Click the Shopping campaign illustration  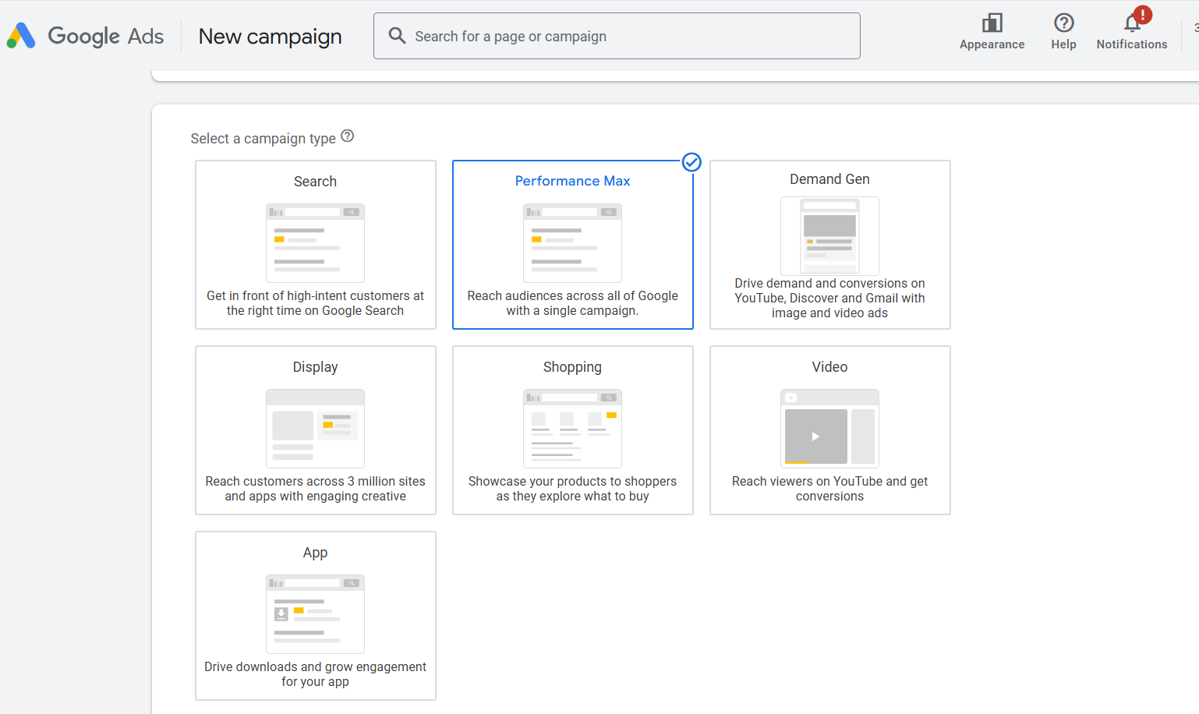tap(572, 429)
